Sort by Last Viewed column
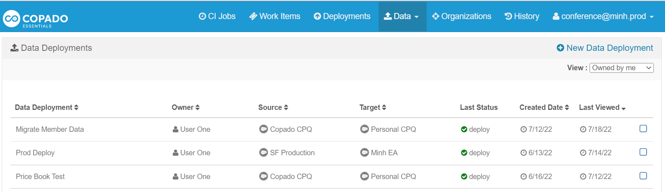 pos(602,107)
